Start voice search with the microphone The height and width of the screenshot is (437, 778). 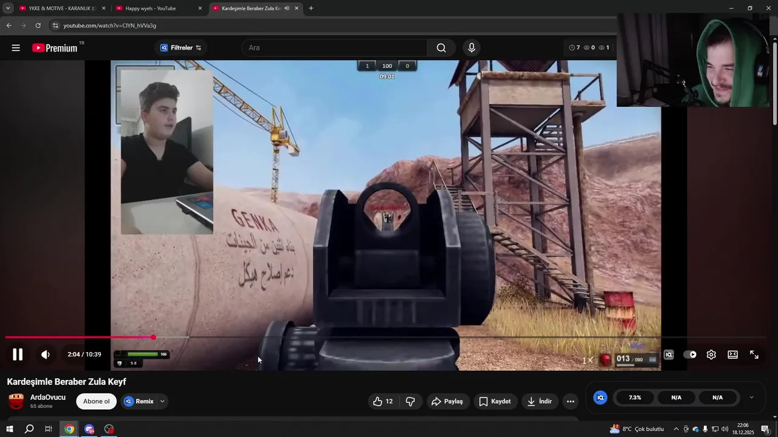tap(472, 48)
